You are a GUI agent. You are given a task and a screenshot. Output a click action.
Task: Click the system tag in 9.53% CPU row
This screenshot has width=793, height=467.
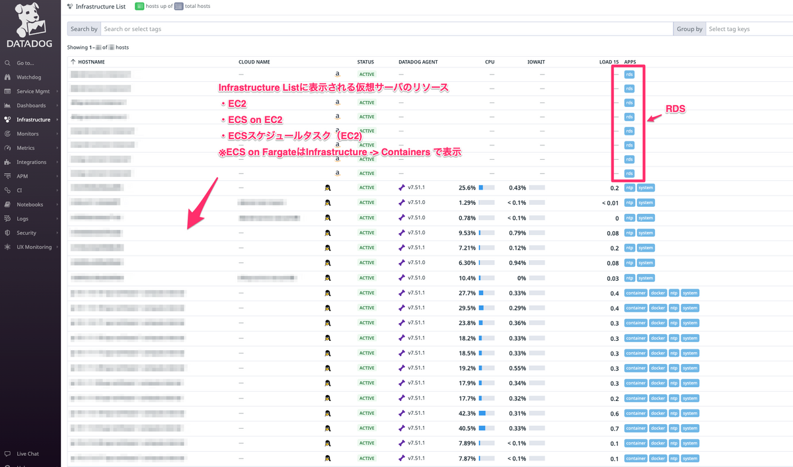coord(646,233)
